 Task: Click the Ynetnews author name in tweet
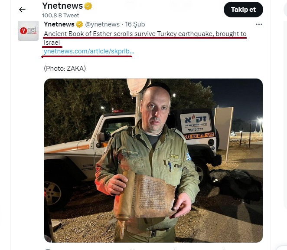point(59,24)
